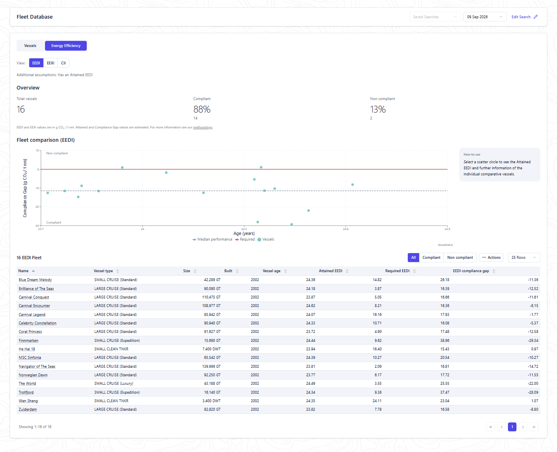The width and height of the screenshot is (557, 452).
Task: Open the Actions menu
Action: coord(491,258)
